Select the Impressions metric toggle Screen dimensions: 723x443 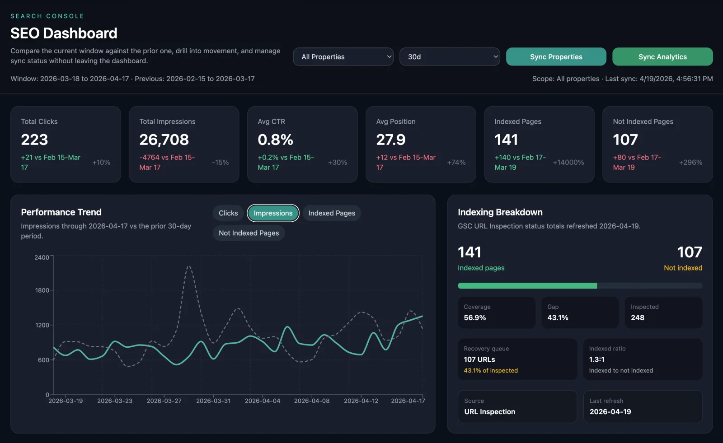point(273,213)
